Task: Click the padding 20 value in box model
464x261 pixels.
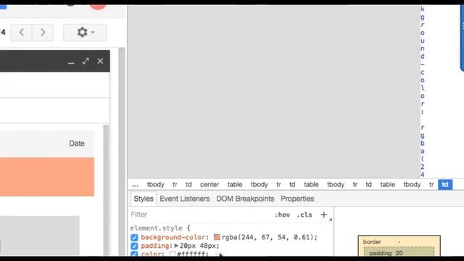Action: pos(399,253)
